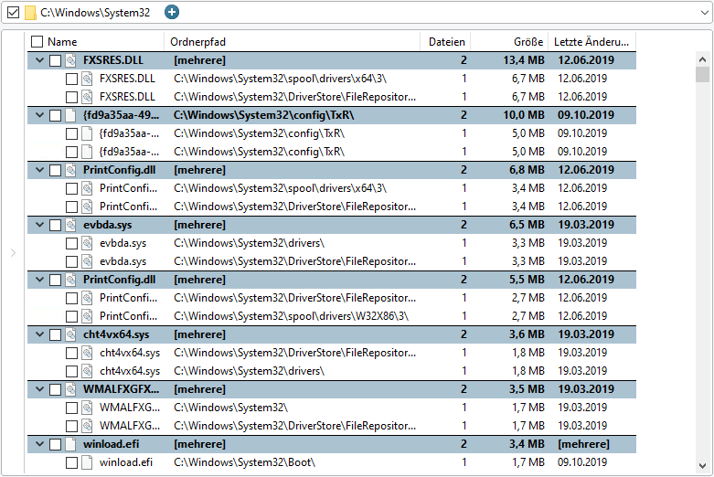Click the scrollbar up arrow
Viewport: 714px width, 477px height.
[702, 59]
